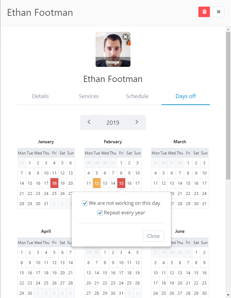Screen dimensions: 231x298
Task: Remove the profile photo with the X badge
Action: [126, 37]
